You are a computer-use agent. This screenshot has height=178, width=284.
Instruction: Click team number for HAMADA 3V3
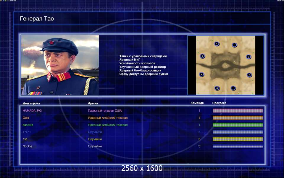coord(199,111)
